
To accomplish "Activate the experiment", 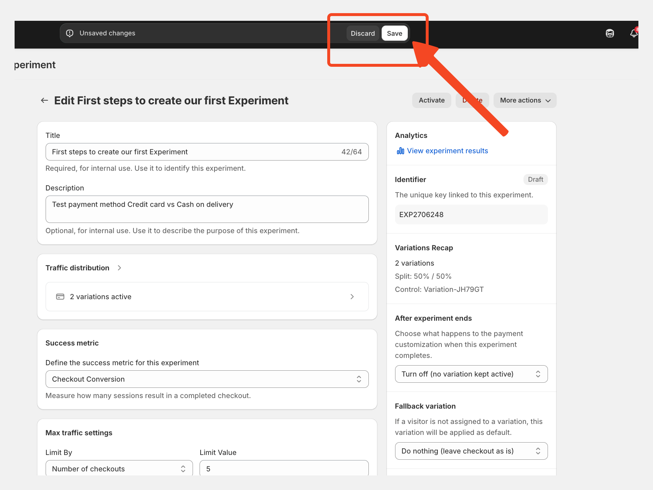I will (432, 100).
